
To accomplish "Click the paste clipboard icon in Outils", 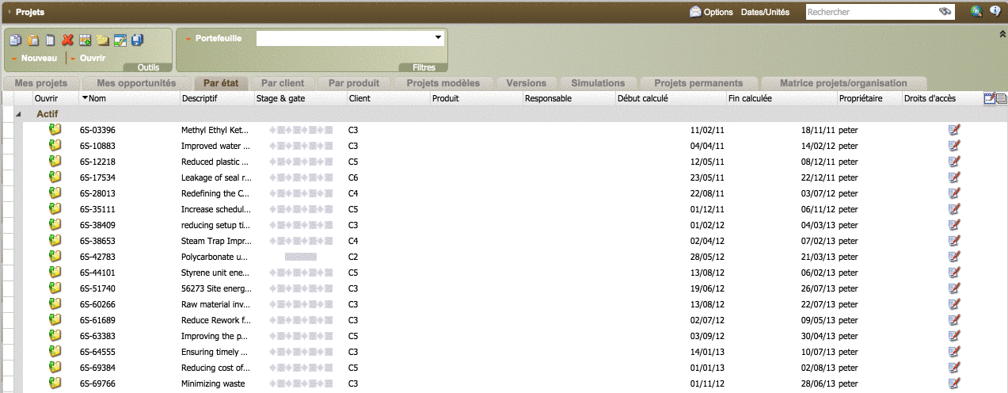I will coord(32,40).
